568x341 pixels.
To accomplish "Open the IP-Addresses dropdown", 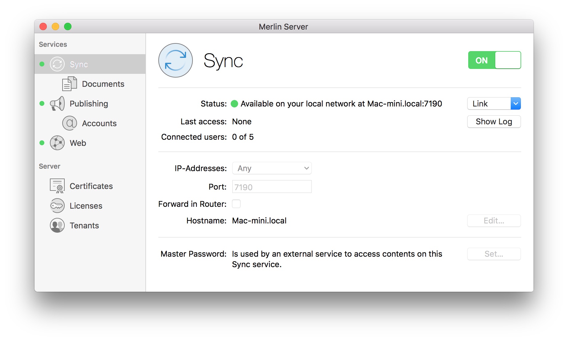I will 271,168.
